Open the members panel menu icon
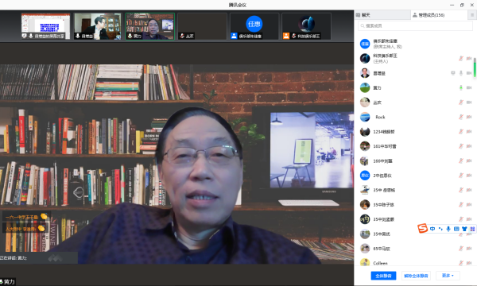This screenshot has height=286, width=477. [472, 15]
